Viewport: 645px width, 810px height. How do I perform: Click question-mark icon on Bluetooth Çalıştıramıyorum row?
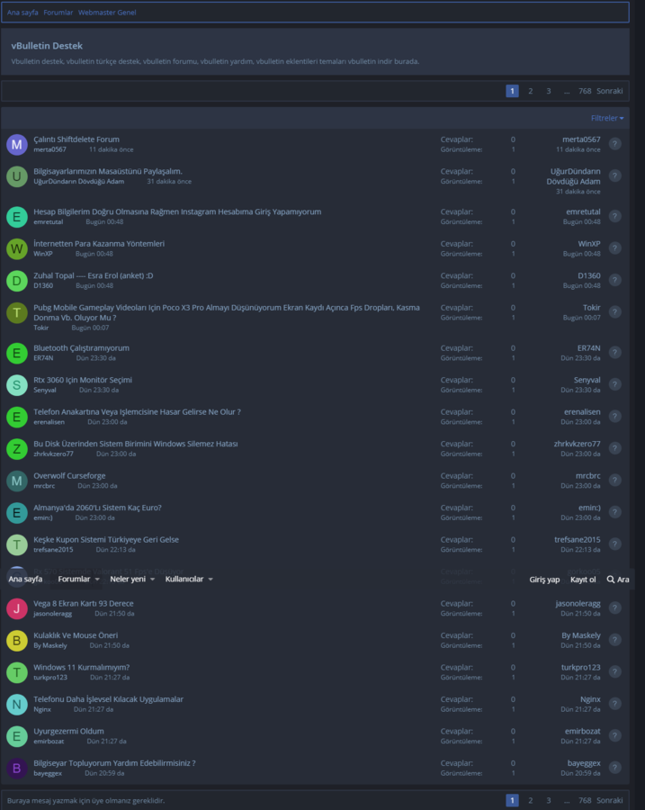[614, 352]
